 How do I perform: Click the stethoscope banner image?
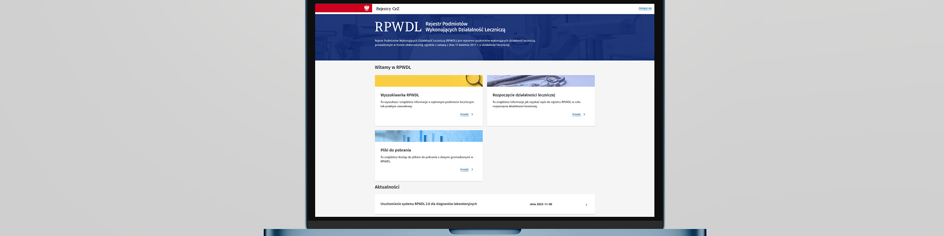coord(540,81)
